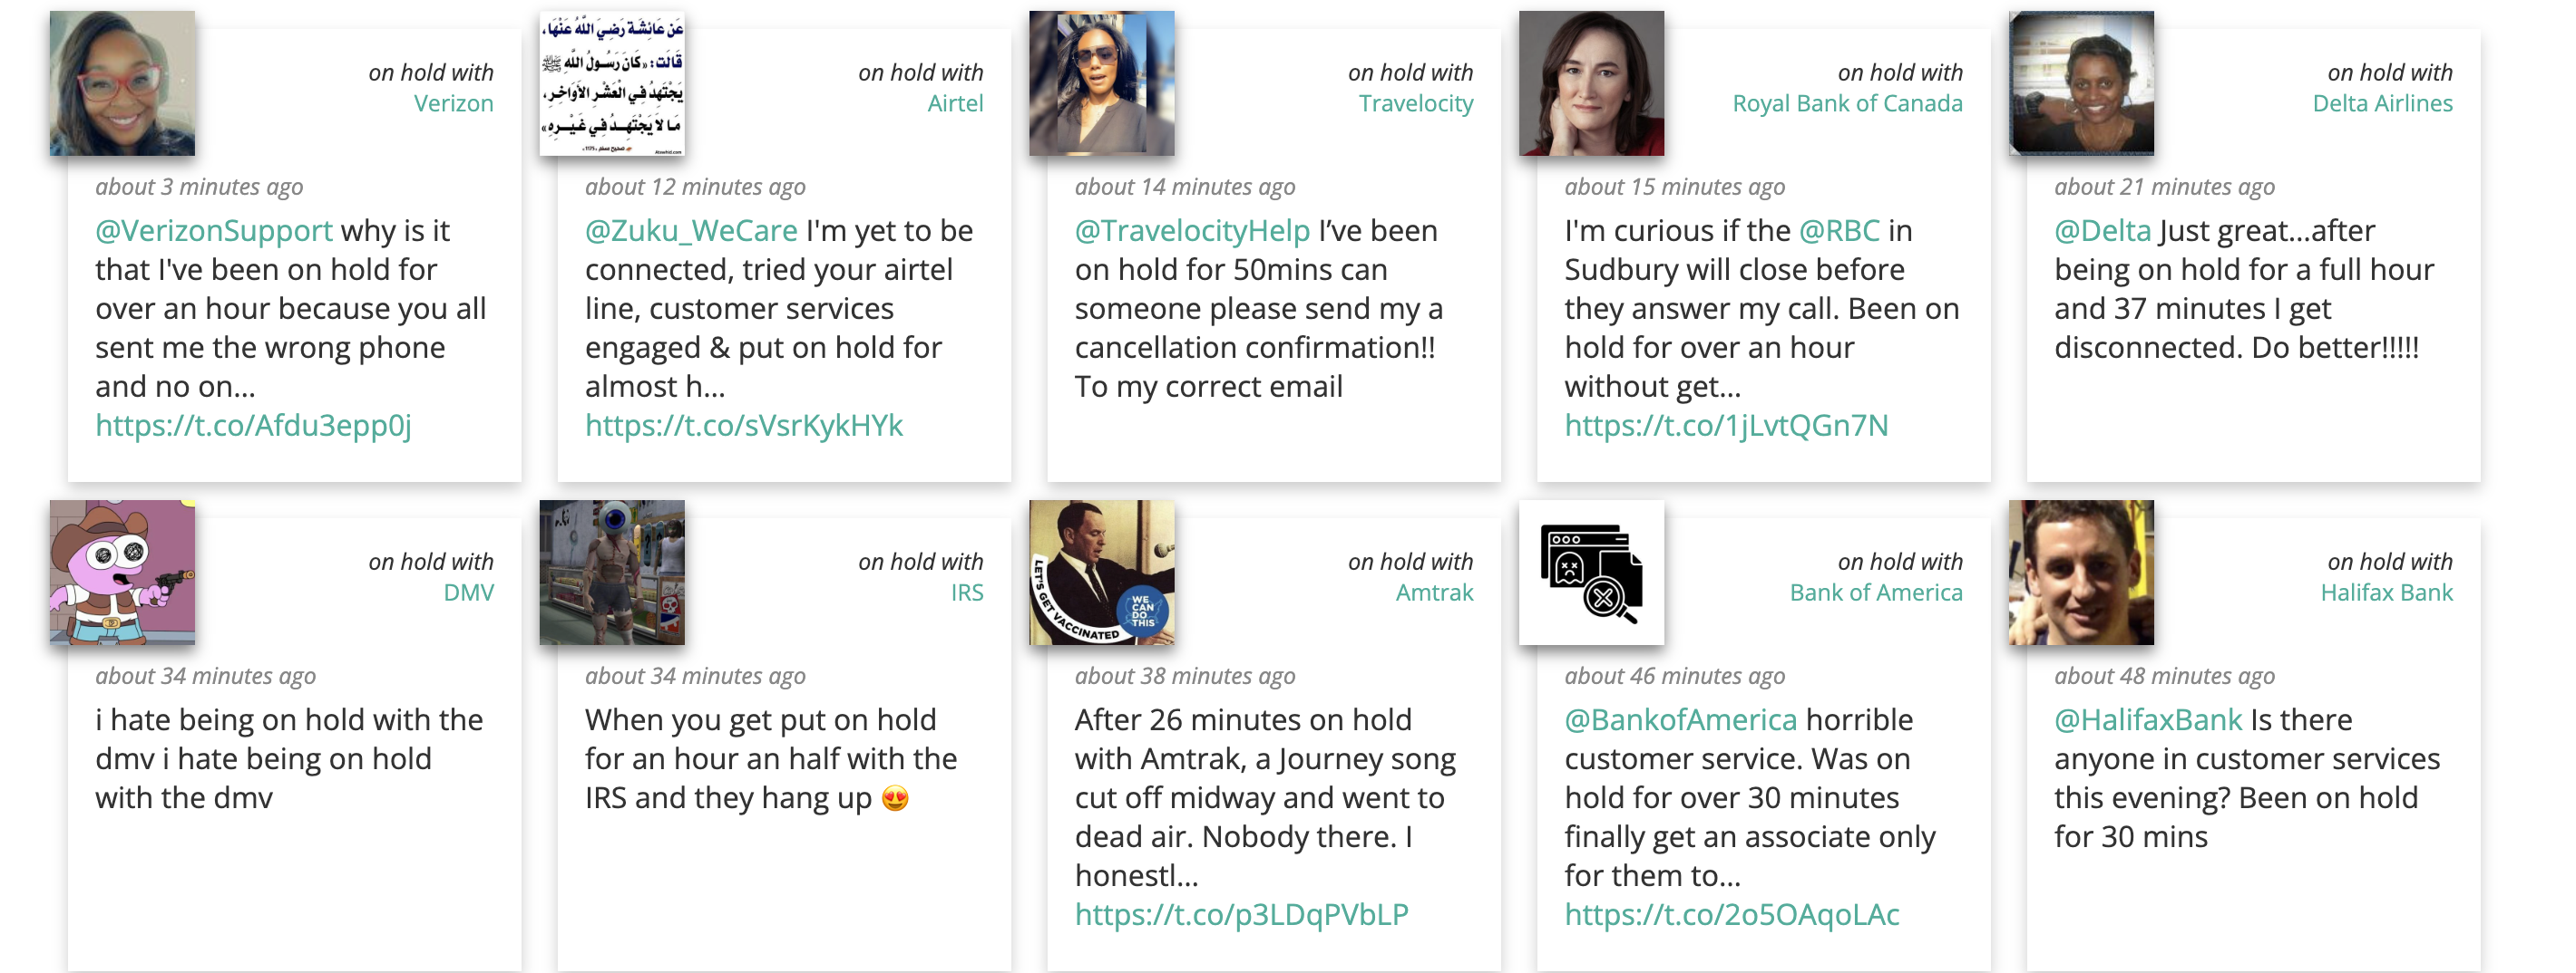Select the Airtel company label
Image resolution: width=2576 pixels, height=973 pixels.
[956, 103]
